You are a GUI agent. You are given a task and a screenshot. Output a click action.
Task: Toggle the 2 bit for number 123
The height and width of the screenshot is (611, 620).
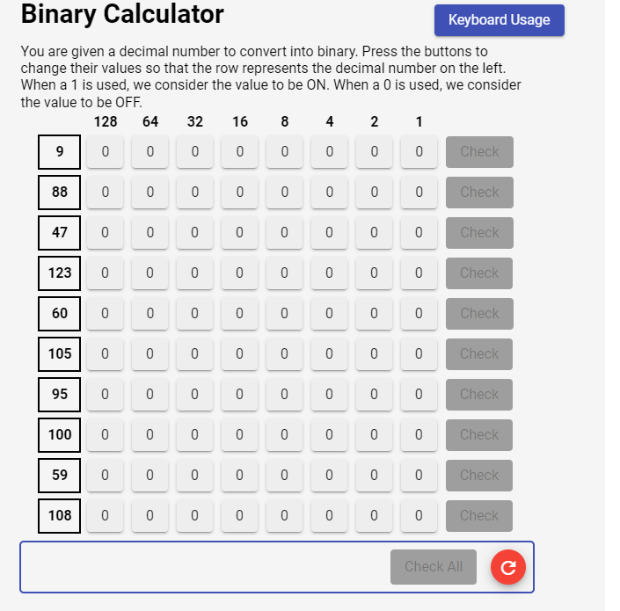point(374,273)
